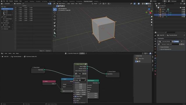
Task: Collapse the Group Output node
Action: [108, 71]
